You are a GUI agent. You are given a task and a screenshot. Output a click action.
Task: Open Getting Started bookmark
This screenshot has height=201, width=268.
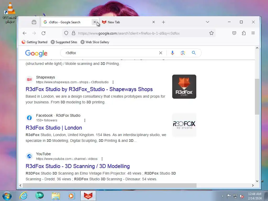click(x=35, y=42)
